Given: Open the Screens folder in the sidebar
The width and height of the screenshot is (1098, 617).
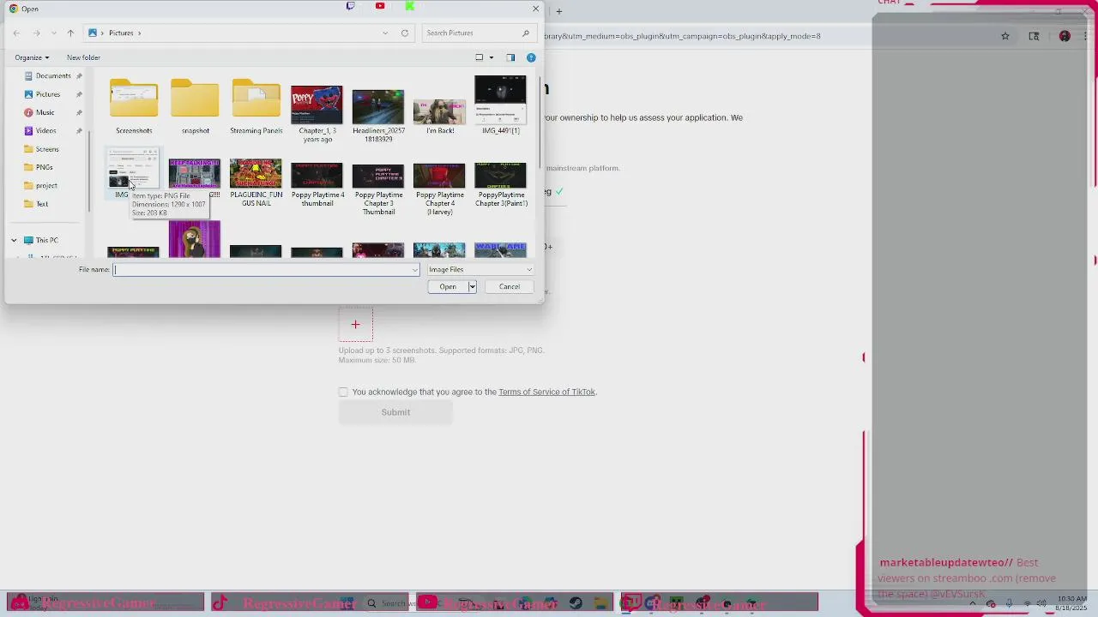Looking at the screenshot, I should point(47,149).
